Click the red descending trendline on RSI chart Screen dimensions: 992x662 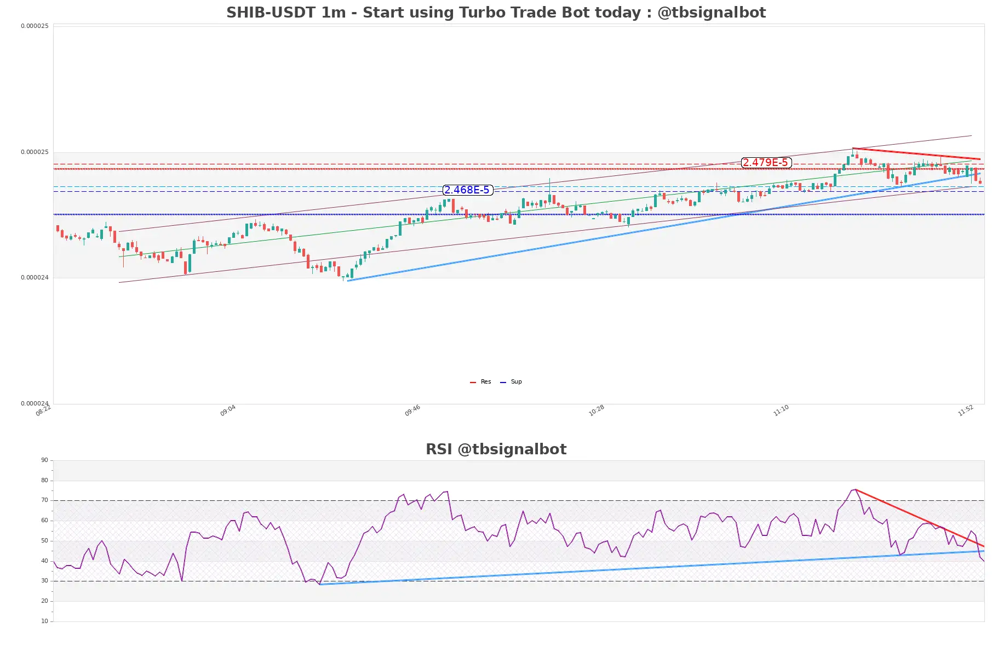tap(920, 518)
